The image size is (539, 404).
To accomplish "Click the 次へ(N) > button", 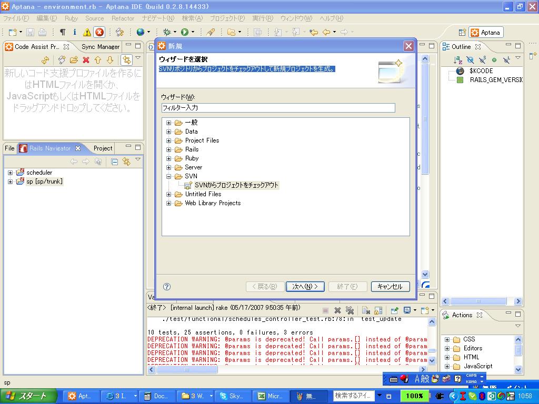I will pyautogui.click(x=305, y=287).
